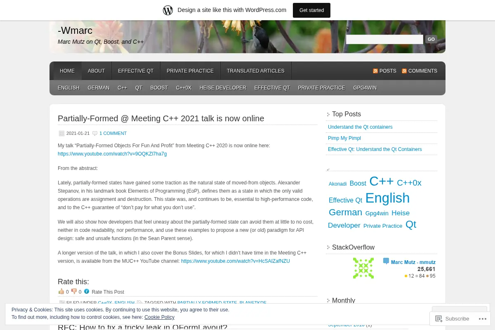Select the Heise Developer category
Viewport: 495px width, 330px height.
tap(223, 88)
